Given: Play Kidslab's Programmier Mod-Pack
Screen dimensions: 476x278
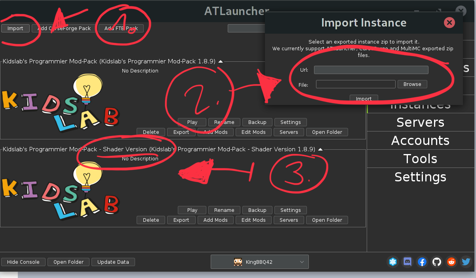Looking at the screenshot, I should 192,122.
